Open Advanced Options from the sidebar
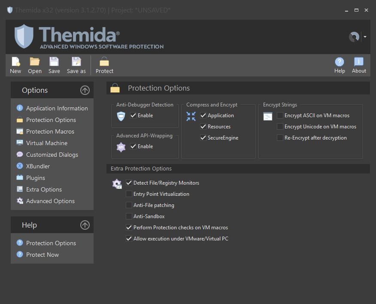The image size is (376, 304). coord(50,201)
